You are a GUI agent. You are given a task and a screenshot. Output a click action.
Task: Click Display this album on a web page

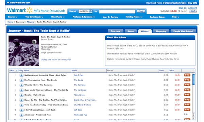[56, 59]
